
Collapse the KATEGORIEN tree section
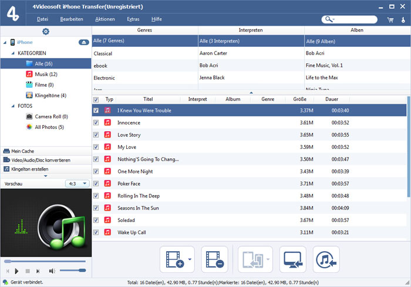click(13, 53)
